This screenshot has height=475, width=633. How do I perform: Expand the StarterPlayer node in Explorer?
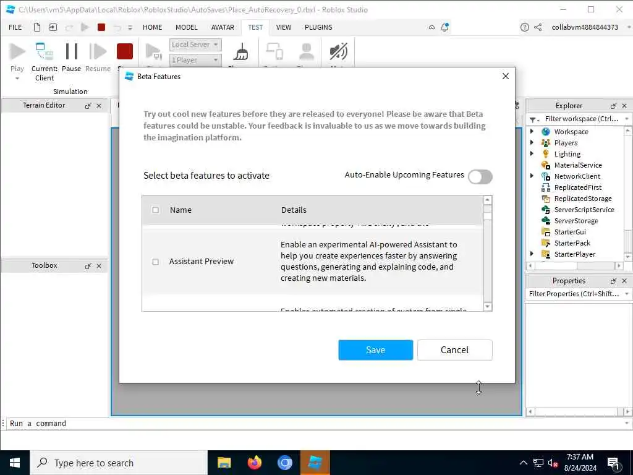click(x=532, y=254)
